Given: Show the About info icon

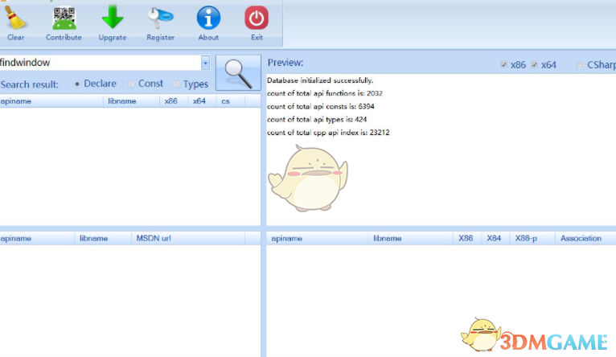Looking at the screenshot, I should tap(208, 18).
